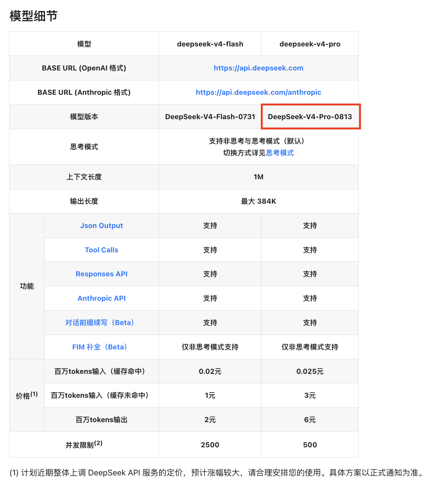Click footnote (1) about DeepSeek API 定价
The width and height of the screenshot is (447, 488).
coord(217,473)
